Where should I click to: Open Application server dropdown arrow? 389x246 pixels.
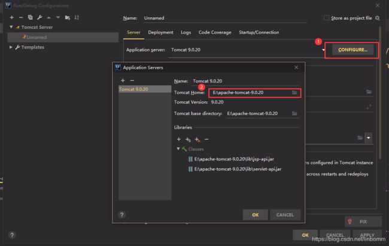click(x=323, y=50)
